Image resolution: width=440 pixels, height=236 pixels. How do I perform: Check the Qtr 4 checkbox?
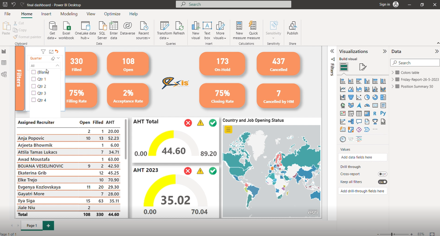tap(34, 100)
